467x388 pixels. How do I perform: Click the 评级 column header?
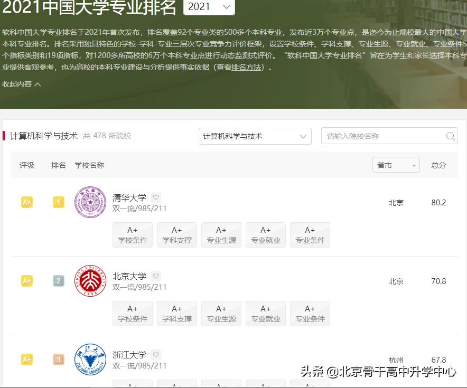27,165
